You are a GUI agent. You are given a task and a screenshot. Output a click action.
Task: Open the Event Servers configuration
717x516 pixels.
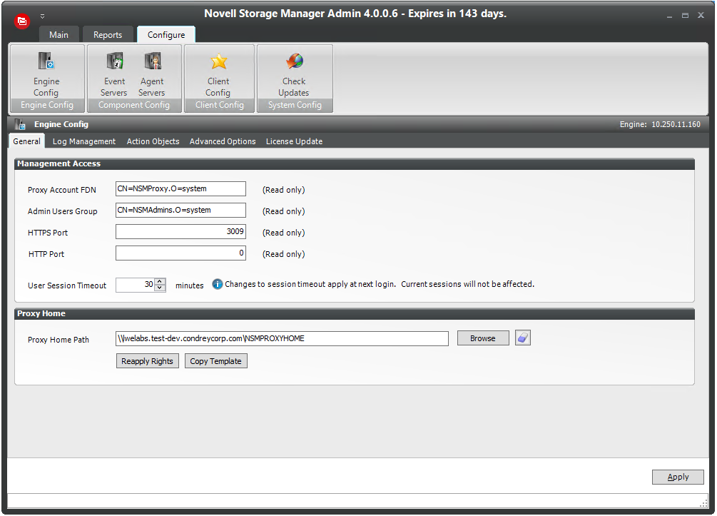point(114,74)
